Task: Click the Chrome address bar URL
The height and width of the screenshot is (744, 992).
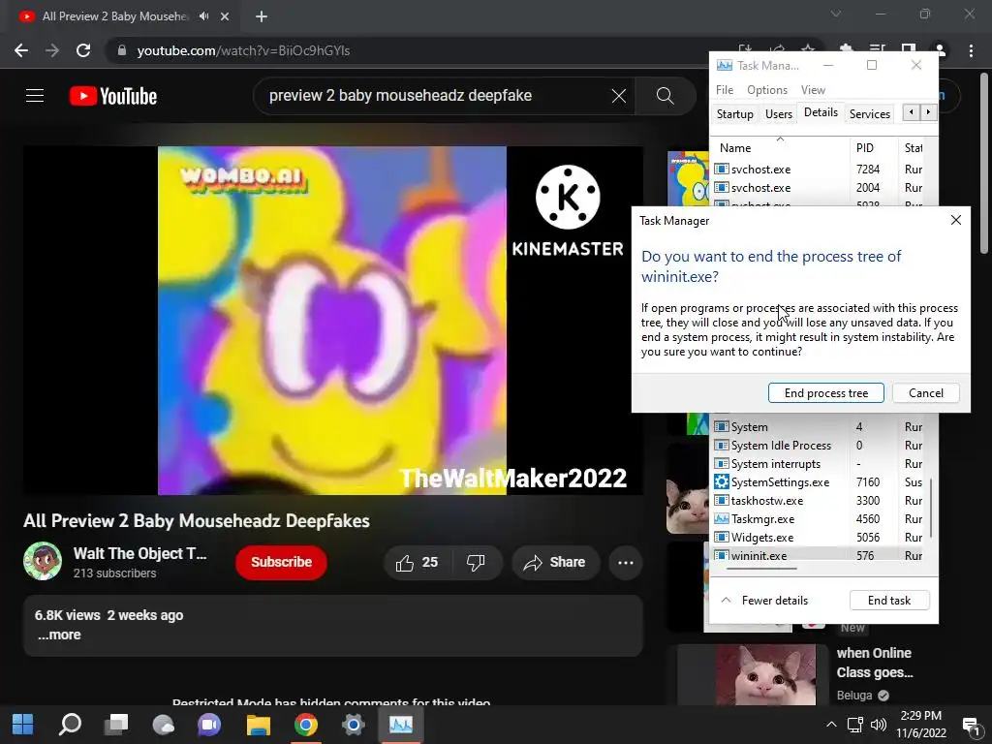Action: [243, 50]
